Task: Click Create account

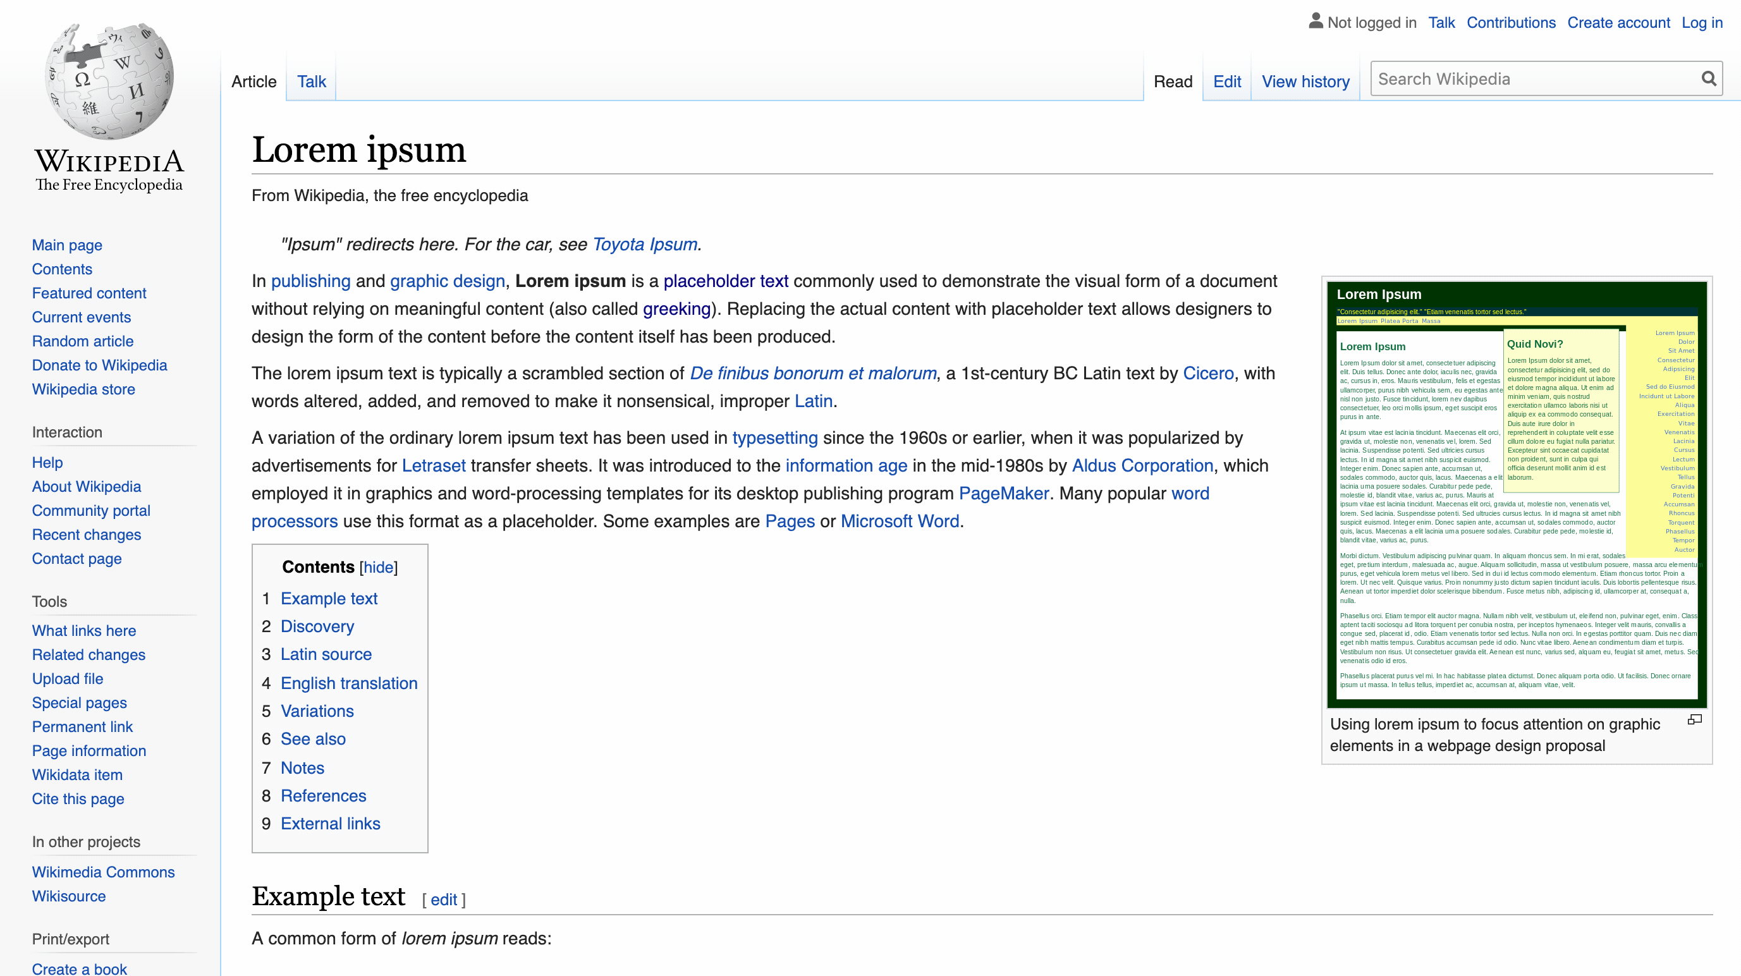Action: [1618, 22]
